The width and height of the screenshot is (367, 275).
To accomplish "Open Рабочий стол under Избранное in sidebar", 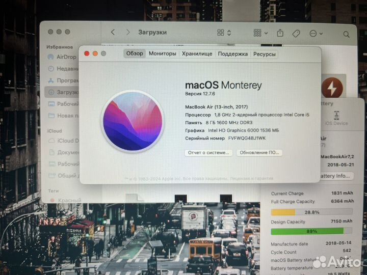I will [63, 104].
